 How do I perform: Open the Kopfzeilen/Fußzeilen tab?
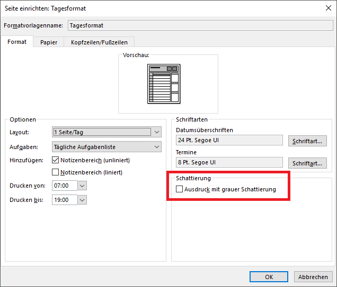tap(99, 42)
